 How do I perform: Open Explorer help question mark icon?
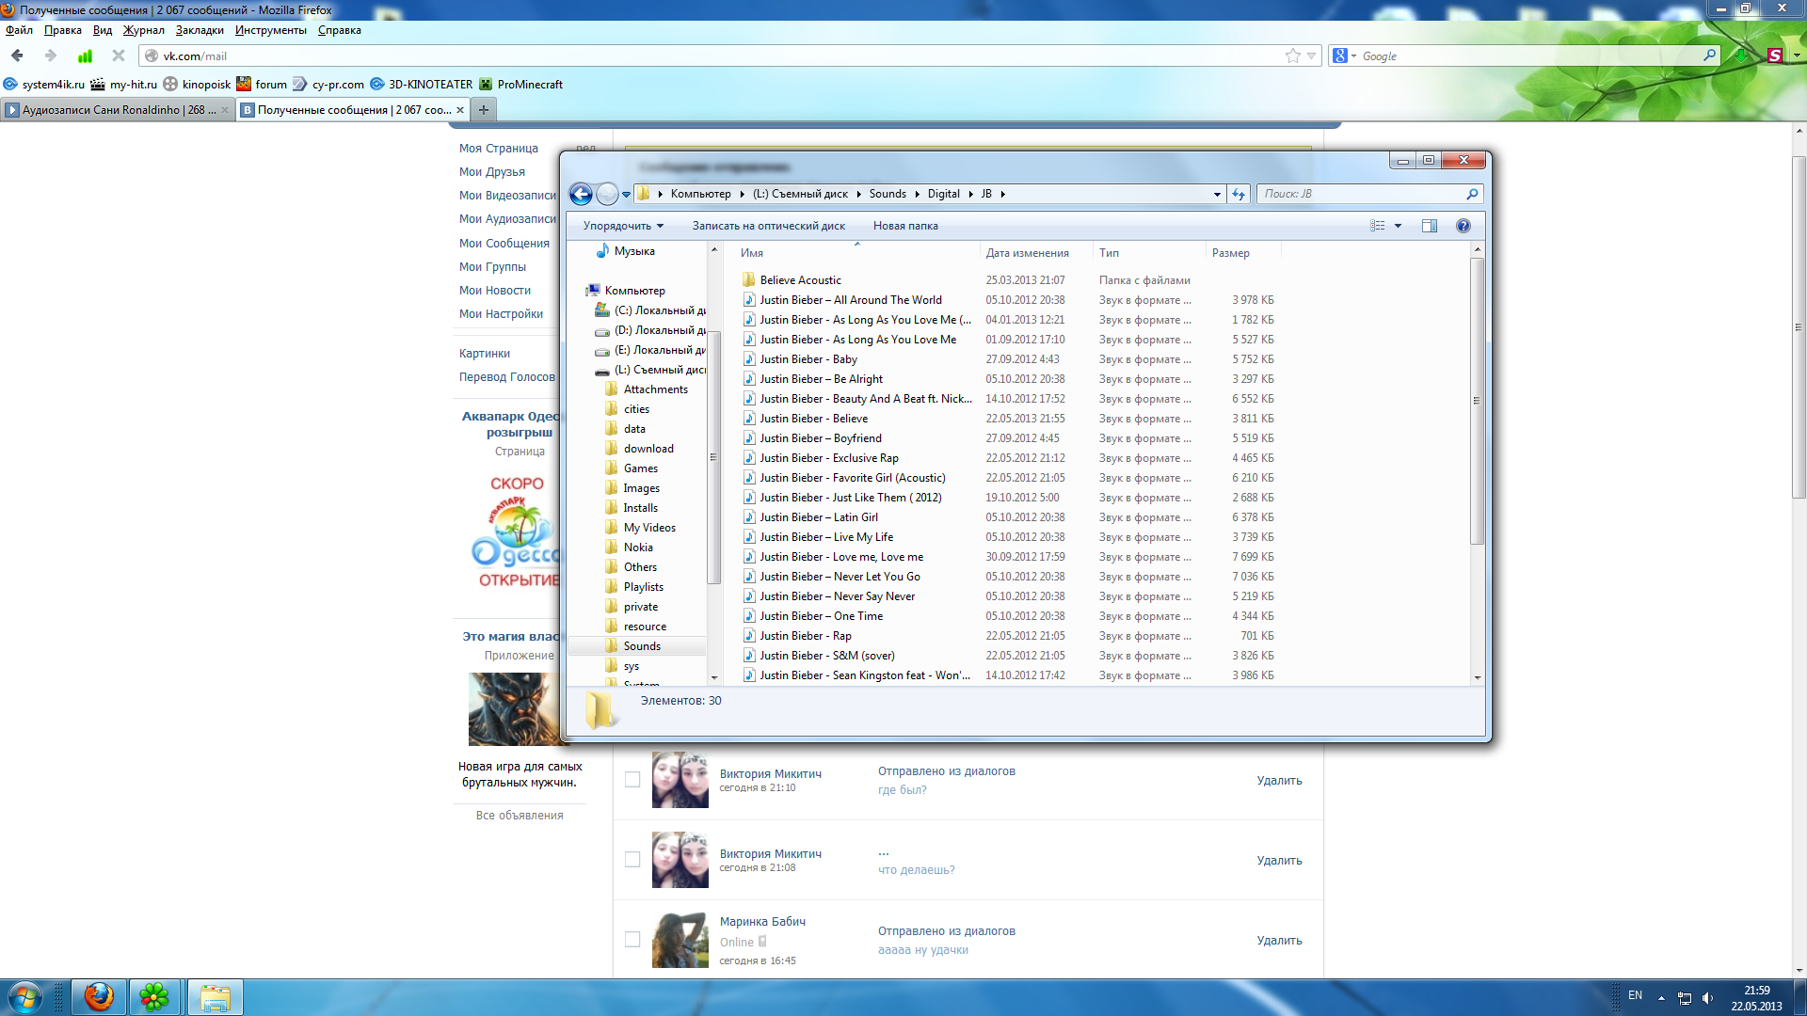click(1463, 226)
